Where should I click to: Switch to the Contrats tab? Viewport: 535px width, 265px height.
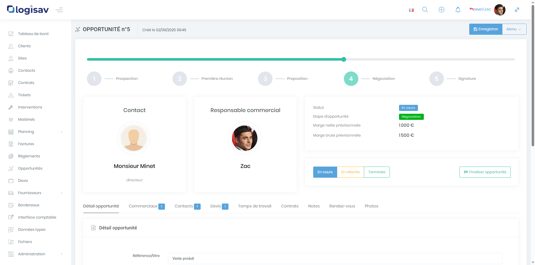[x=290, y=206]
